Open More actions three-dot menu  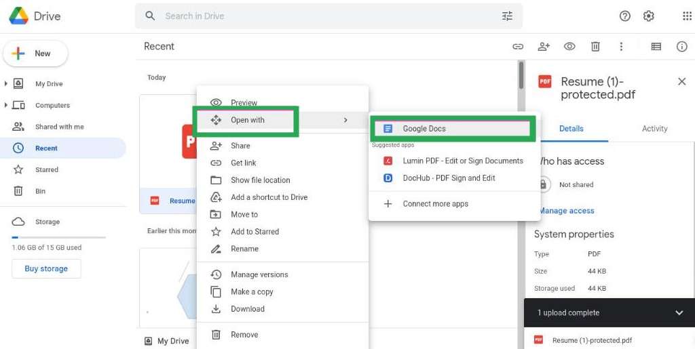[x=621, y=47]
